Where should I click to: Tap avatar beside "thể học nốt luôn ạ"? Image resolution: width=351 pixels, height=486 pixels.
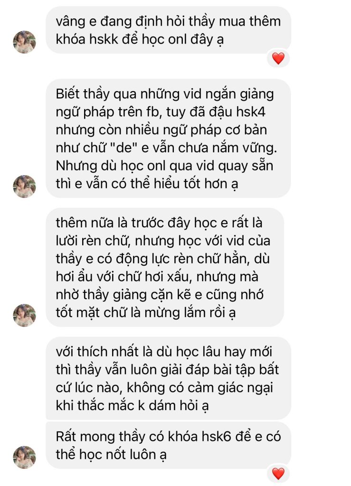[24, 457]
